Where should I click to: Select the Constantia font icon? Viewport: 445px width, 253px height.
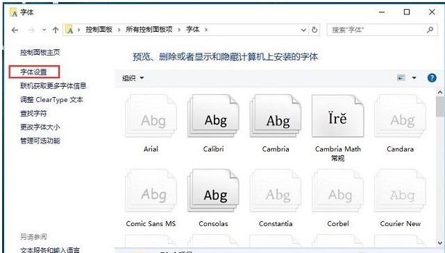tap(276, 191)
